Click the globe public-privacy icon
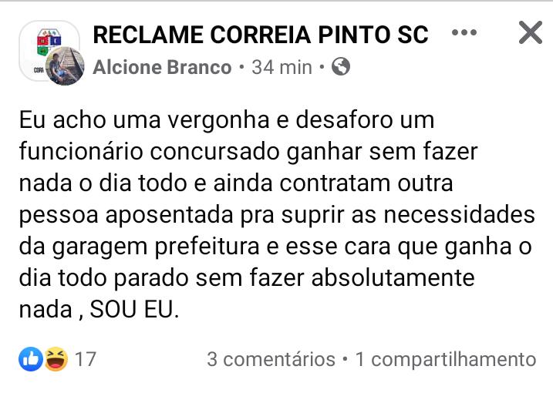 pyautogui.click(x=340, y=67)
